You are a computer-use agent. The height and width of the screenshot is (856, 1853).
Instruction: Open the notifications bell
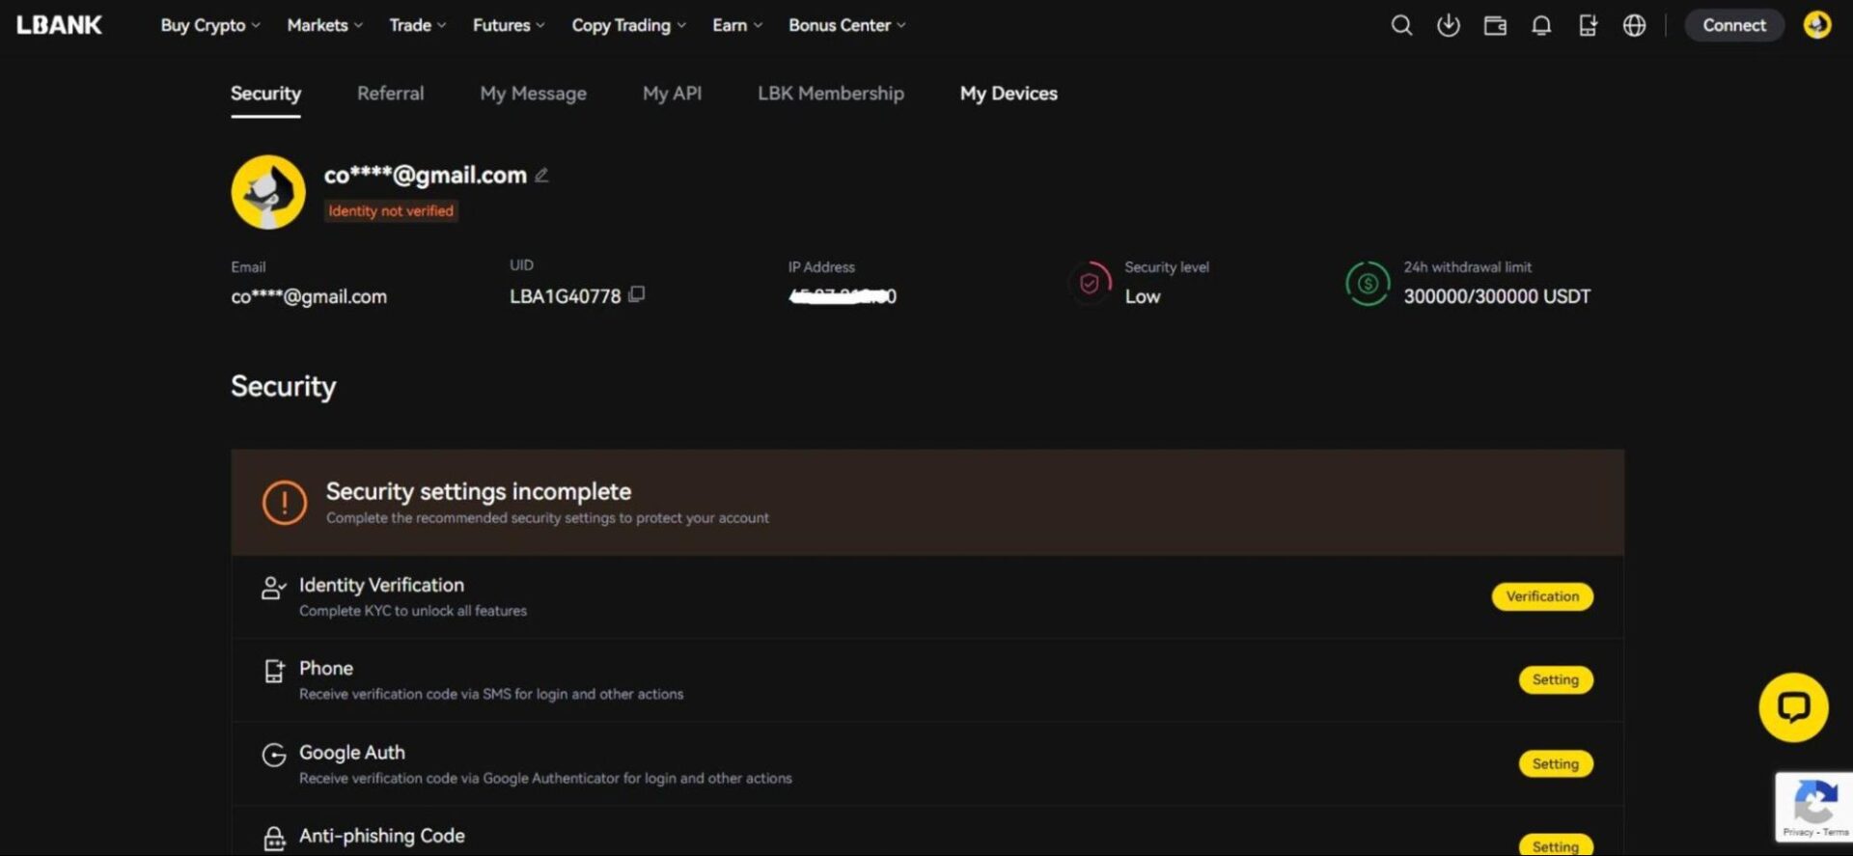point(1541,26)
